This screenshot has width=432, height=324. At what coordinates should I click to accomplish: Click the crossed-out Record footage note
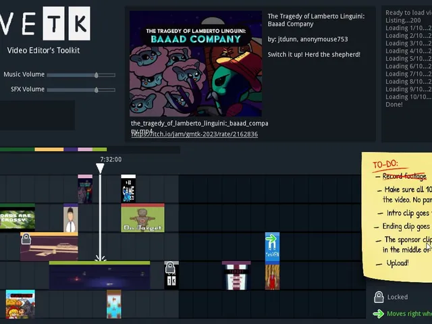pos(404,176)
